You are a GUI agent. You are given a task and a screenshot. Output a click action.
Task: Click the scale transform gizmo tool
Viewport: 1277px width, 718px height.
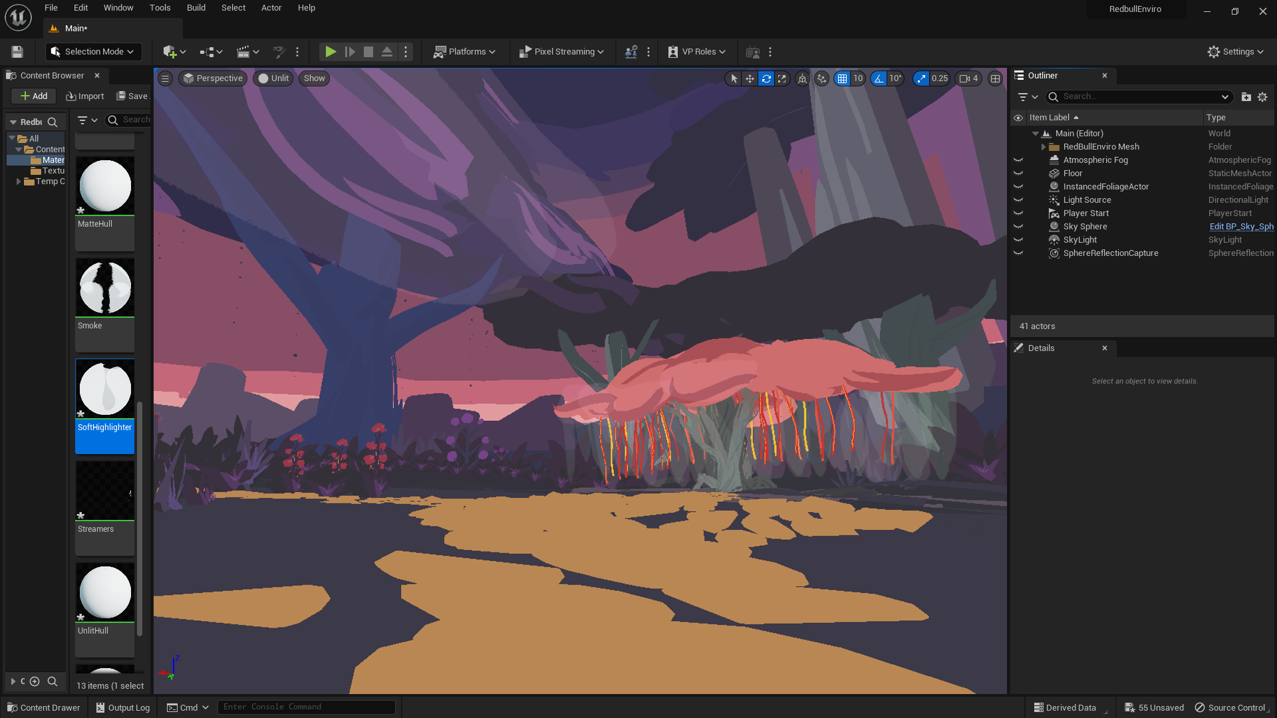click(x=782, y=78)
